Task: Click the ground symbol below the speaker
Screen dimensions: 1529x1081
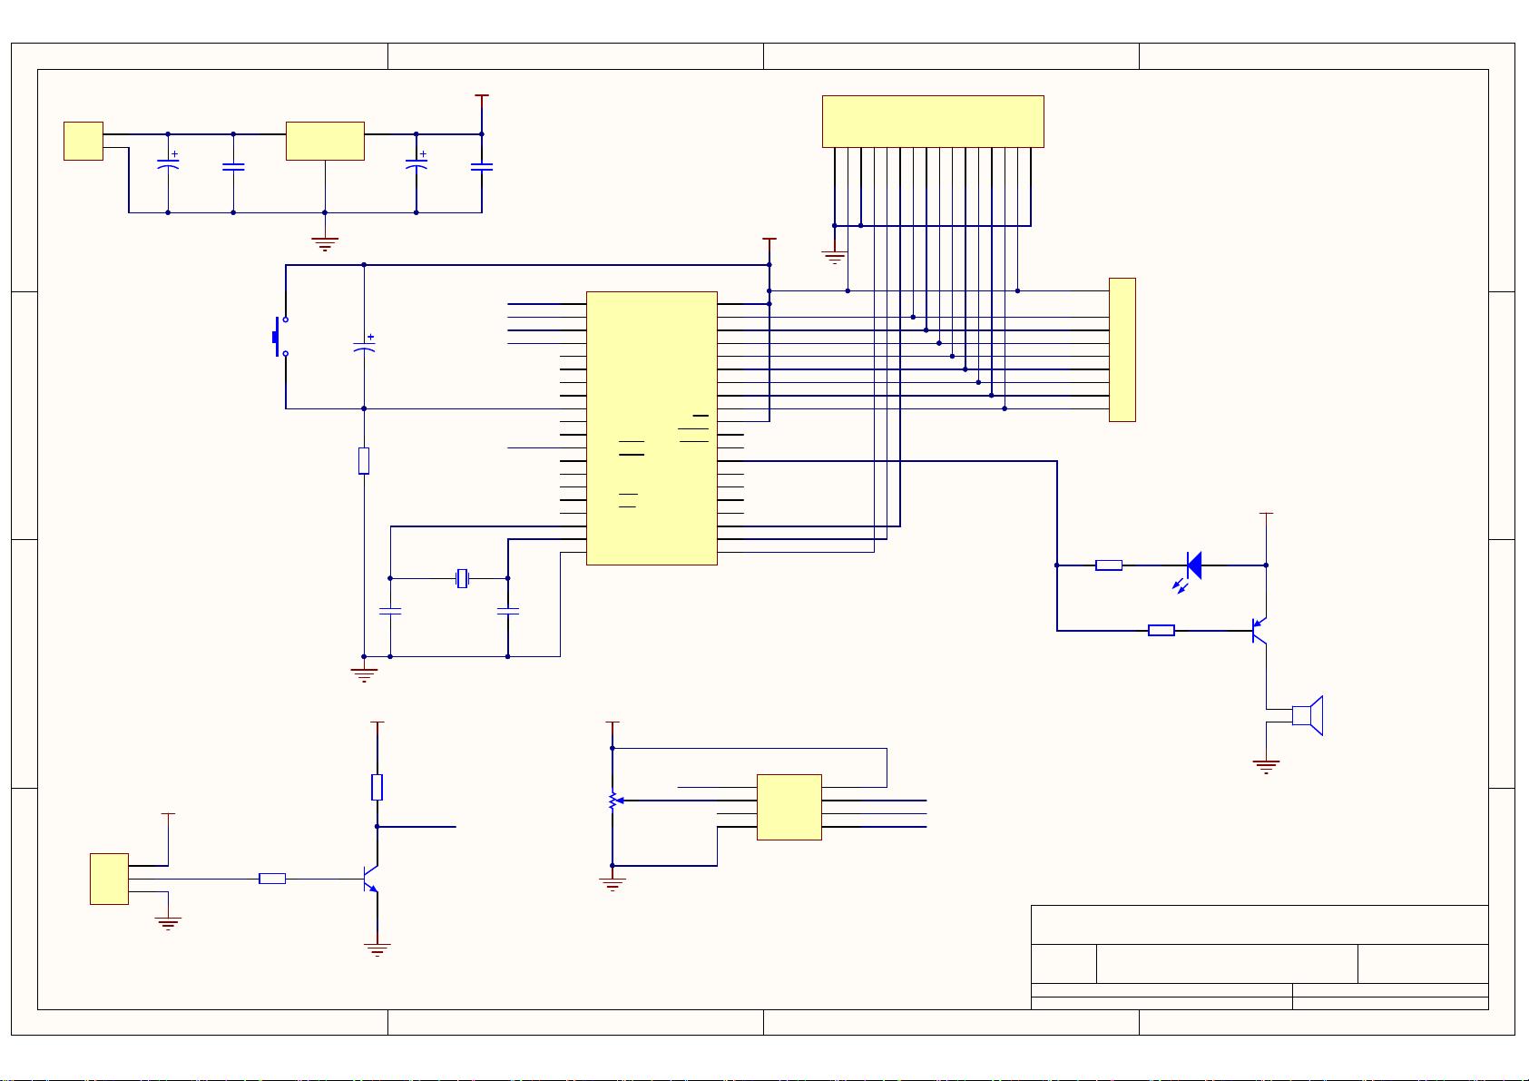Action: 1266,766
